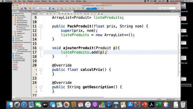This screenshot has height=109, width=193.
Task: Click the Spotlight search icon in menu bar
Action: 187,1
